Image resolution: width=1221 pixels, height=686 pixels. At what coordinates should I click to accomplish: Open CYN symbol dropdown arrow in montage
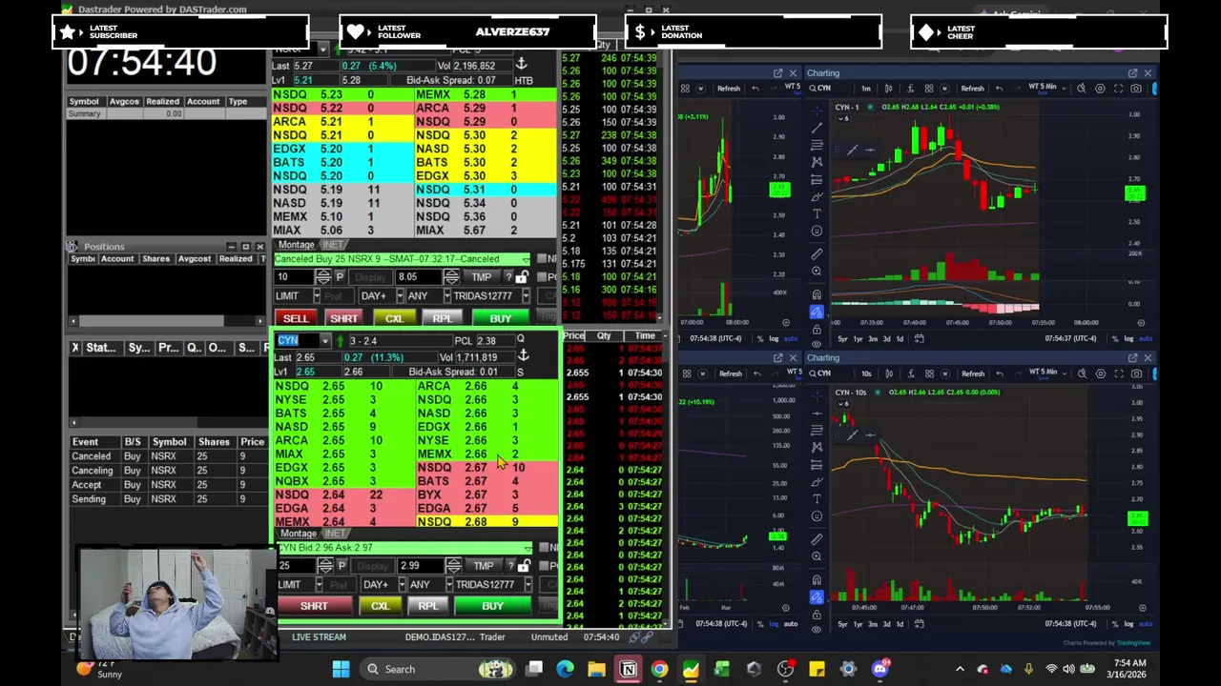(324, 341)
